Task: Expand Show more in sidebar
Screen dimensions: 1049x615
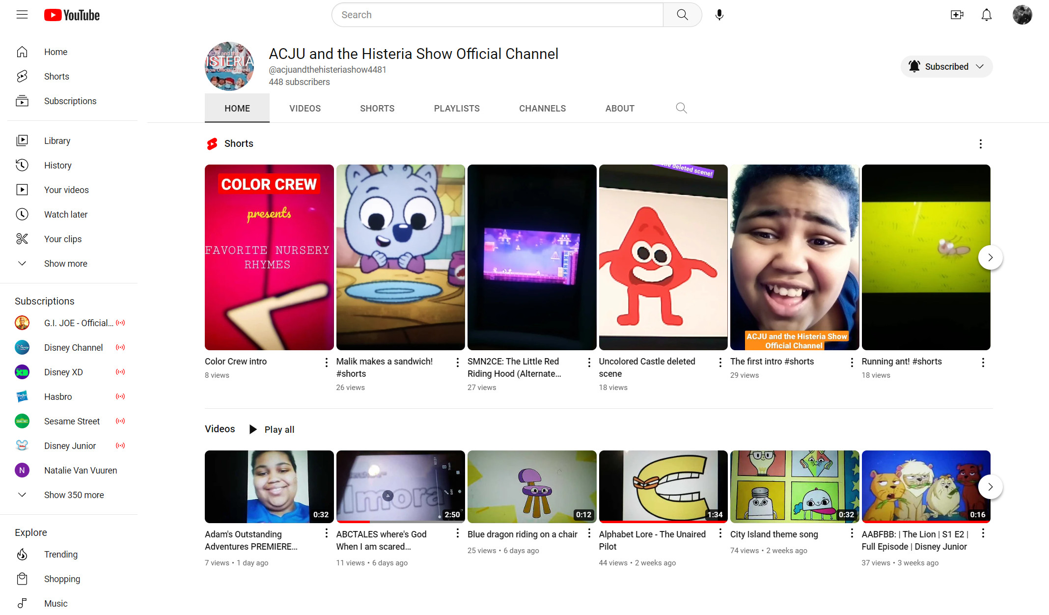Action: (x=65, y=264)
